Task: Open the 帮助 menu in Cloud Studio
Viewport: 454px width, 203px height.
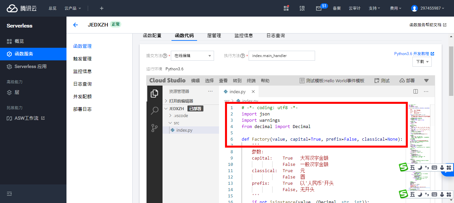Action: pyautogui.click(x=265, y=81)
